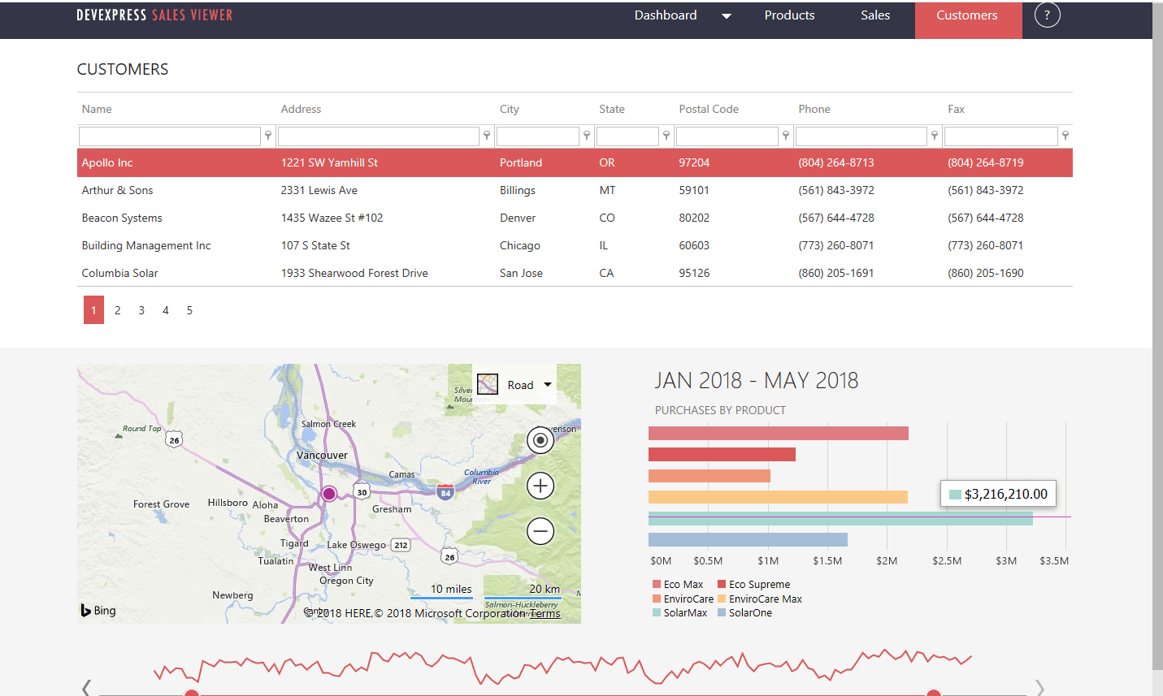Image resolution: width=1163 pixels, height=696 pixels.
Task: Click the Address filter input field
Action: [379, 136]
